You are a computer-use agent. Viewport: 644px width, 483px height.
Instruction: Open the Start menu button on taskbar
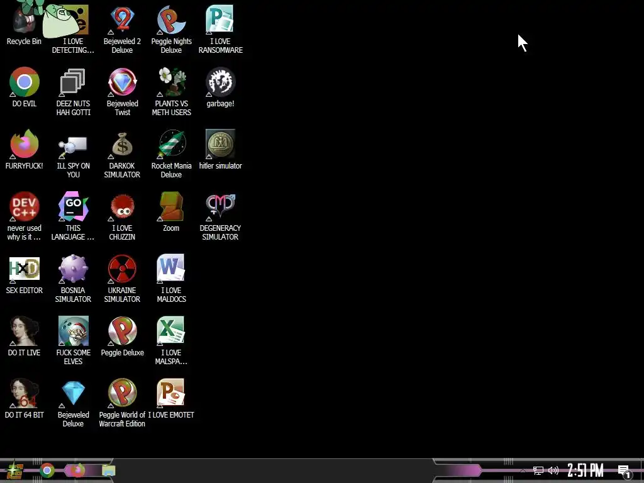pyautogui.click(x=15, y=470)
